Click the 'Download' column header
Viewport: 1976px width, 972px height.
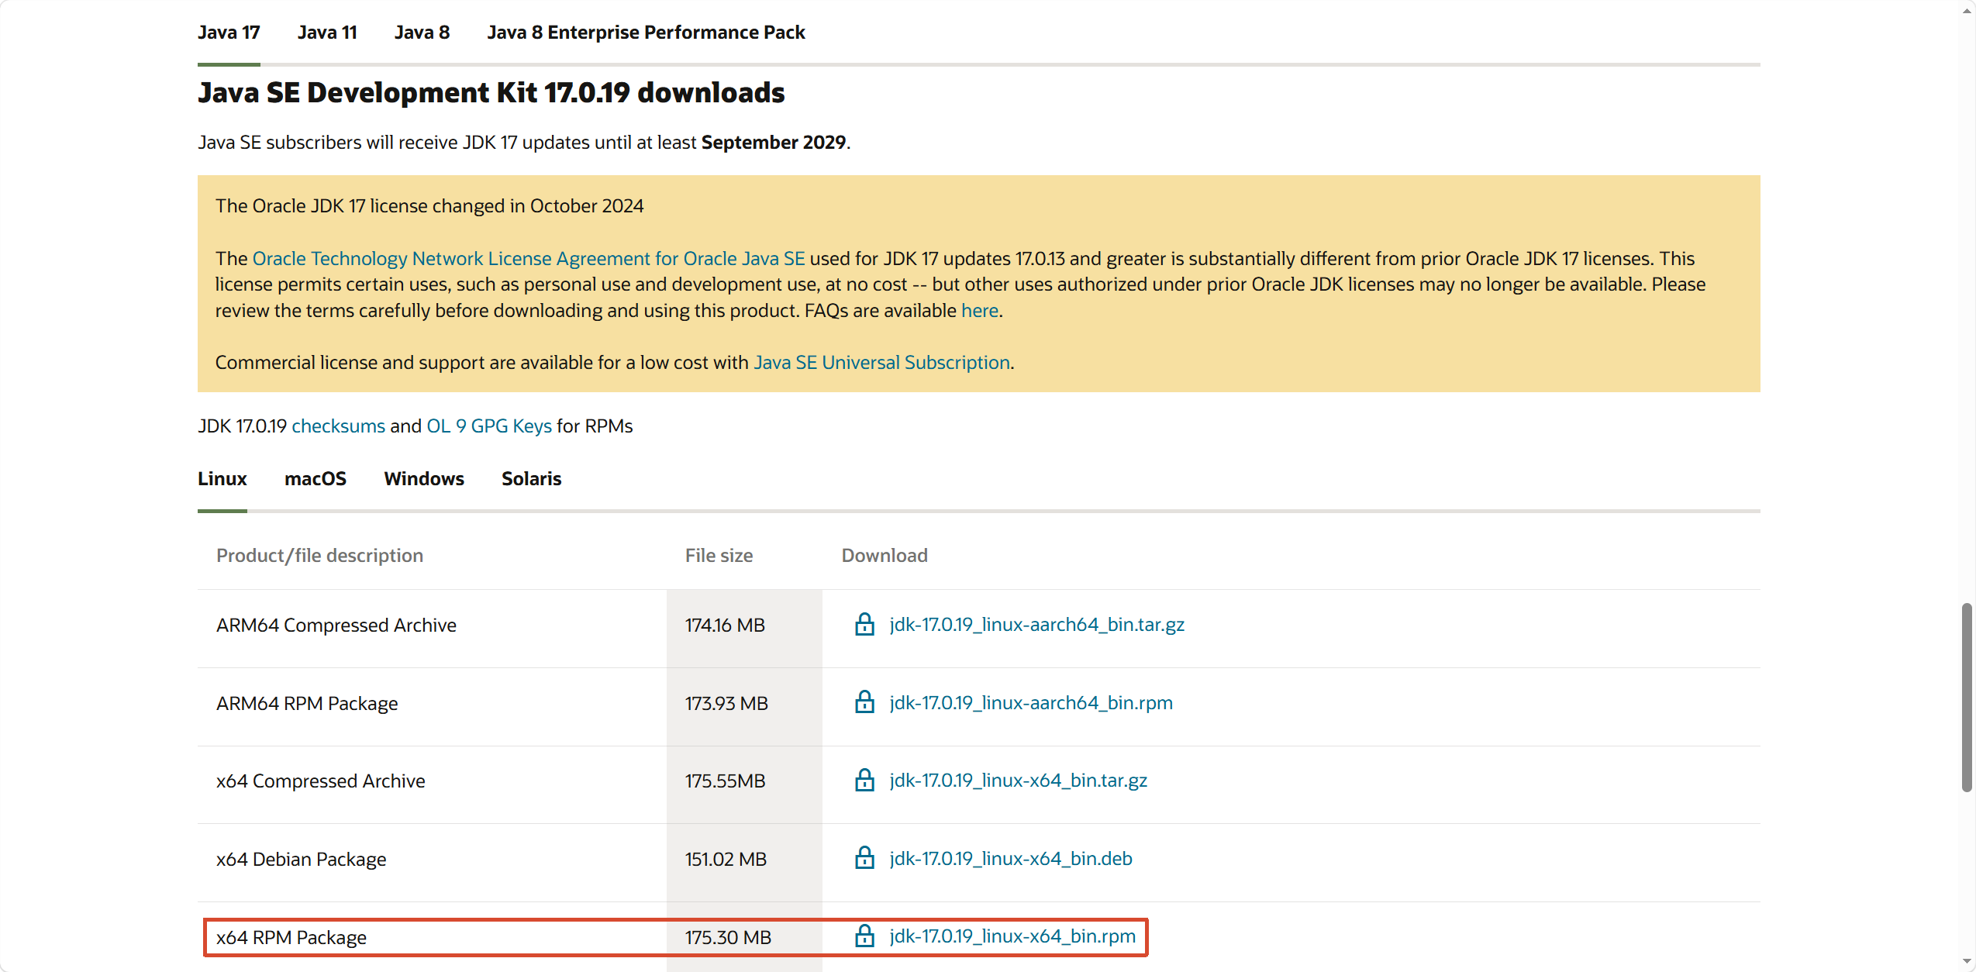coord(885,556)
